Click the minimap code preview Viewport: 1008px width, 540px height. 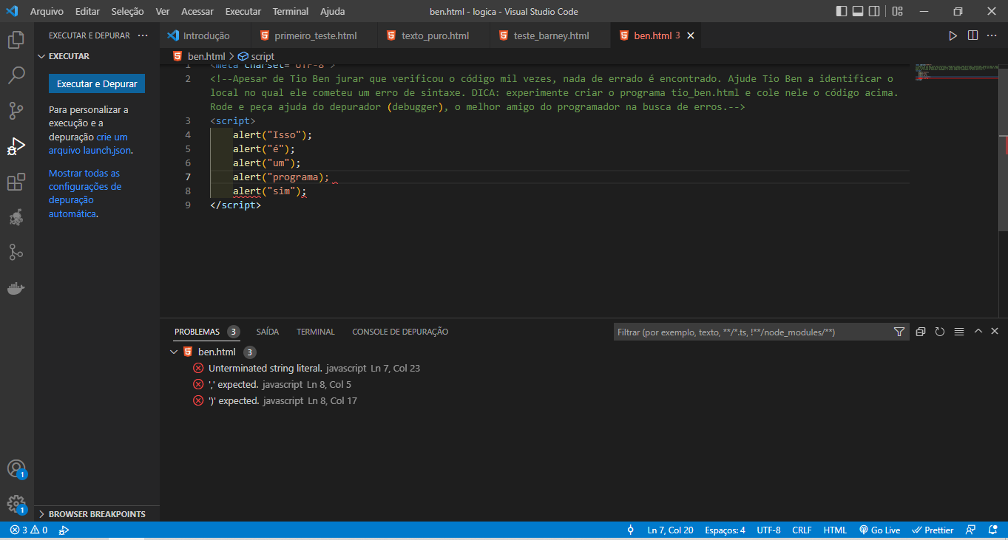[955, 72]
